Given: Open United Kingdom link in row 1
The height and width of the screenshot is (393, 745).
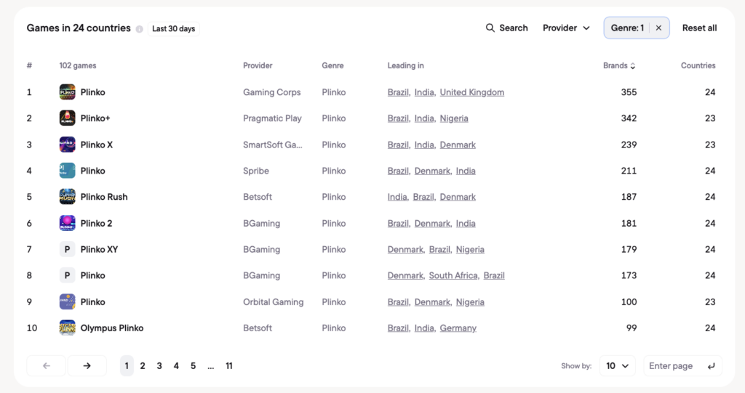Looking at the screenshot, I should [471, 92].
